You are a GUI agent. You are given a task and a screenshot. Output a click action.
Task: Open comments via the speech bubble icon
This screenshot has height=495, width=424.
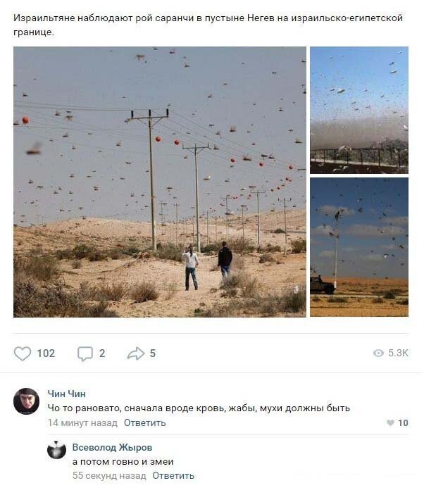[85, 354]
